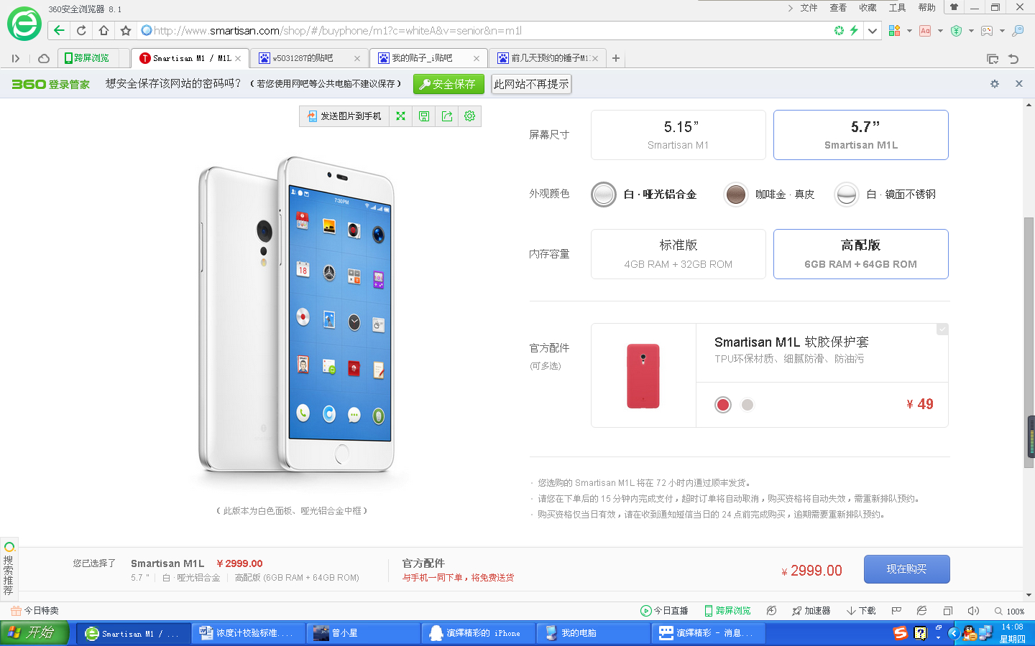The width and height of the screenshot is (1035, 646).
Task: Pick 咖啡金·真皮 color option
Action: click(x=769, y=195)
